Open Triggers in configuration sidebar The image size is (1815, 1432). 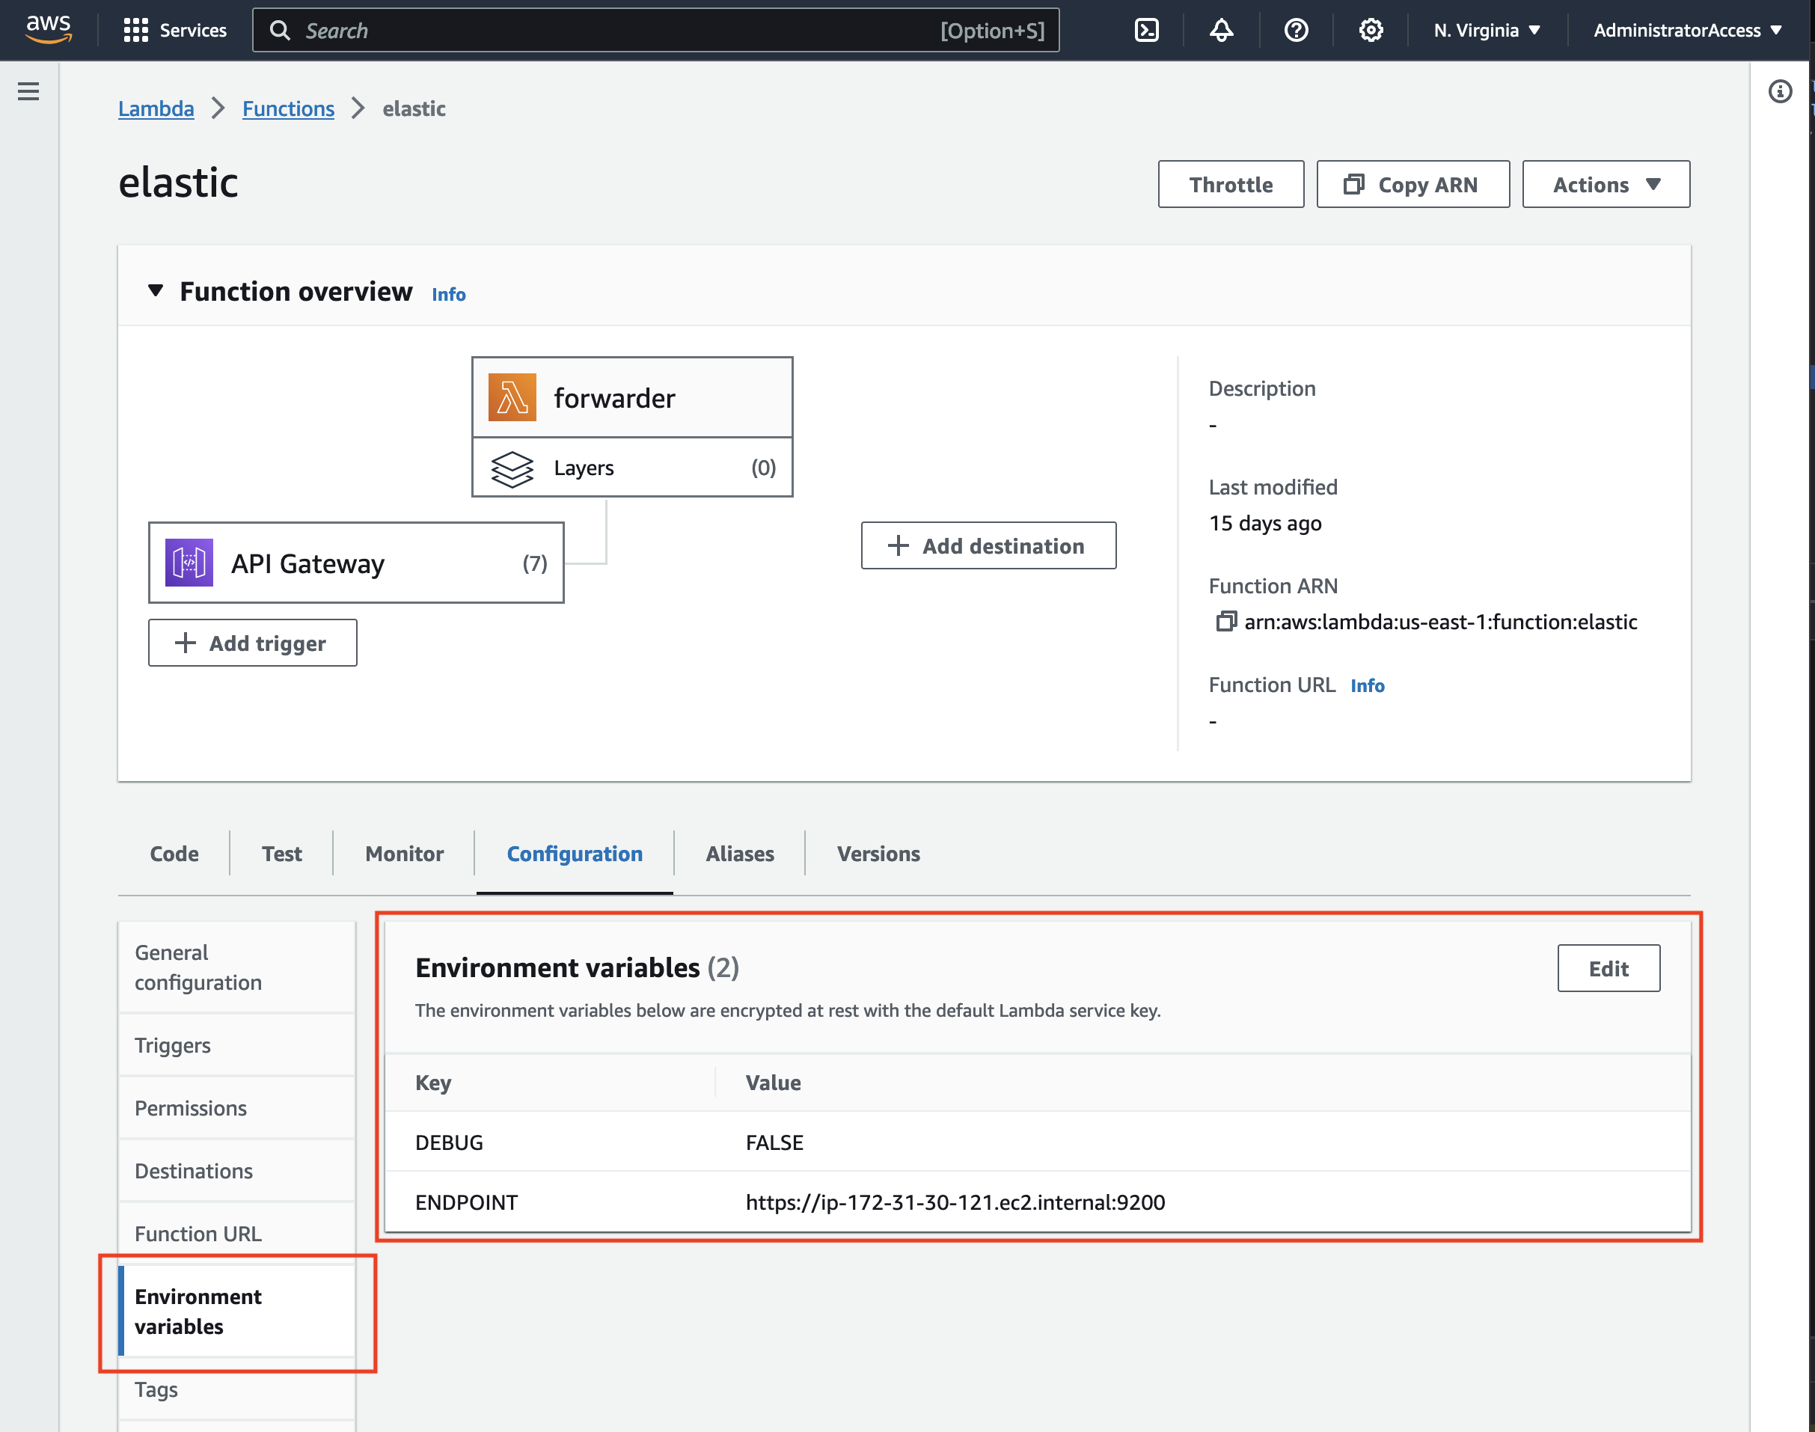[237, 1045]
